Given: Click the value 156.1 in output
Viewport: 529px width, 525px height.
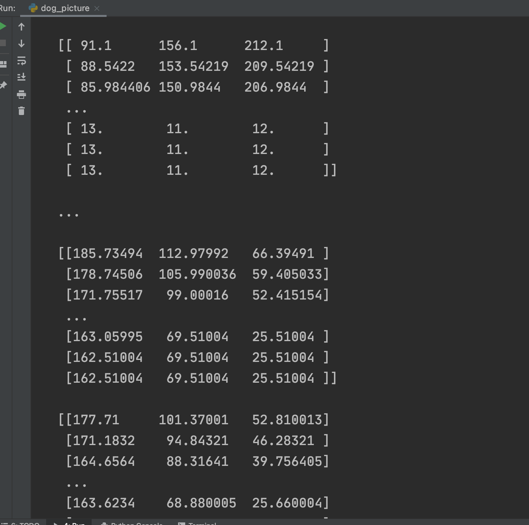Looking at the screenshot, I should [x=178, y=45].
